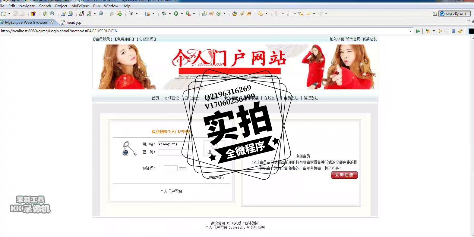Click the Last Edit Location icon
This screenshot has height=237, width=474.
[301, 14]
